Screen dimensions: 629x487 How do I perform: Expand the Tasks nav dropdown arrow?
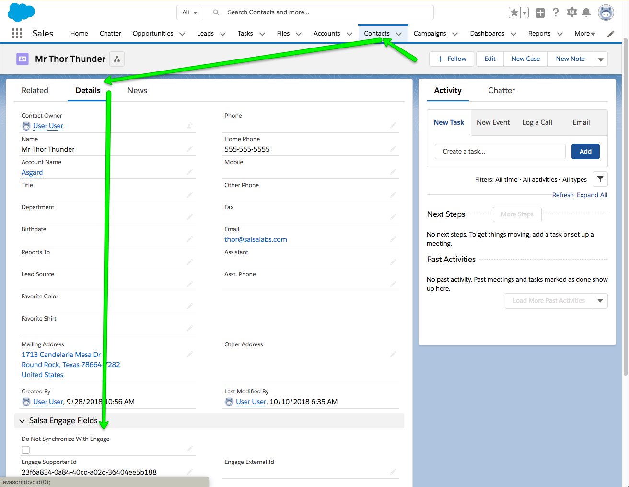pos(262,34)
